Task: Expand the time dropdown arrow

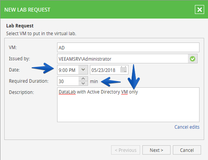Action: (83, 70)
